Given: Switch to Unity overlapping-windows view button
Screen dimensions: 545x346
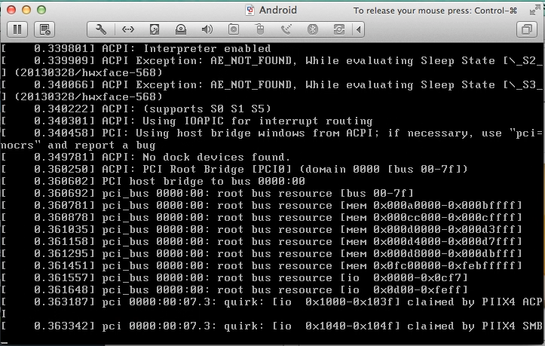Looking at the screenshot, I should [527, 29].
